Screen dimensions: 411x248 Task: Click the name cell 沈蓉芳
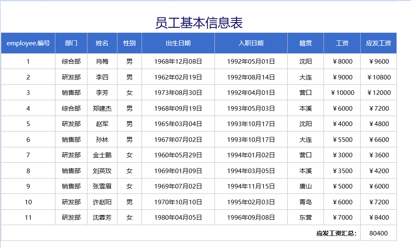click(102, 217)
